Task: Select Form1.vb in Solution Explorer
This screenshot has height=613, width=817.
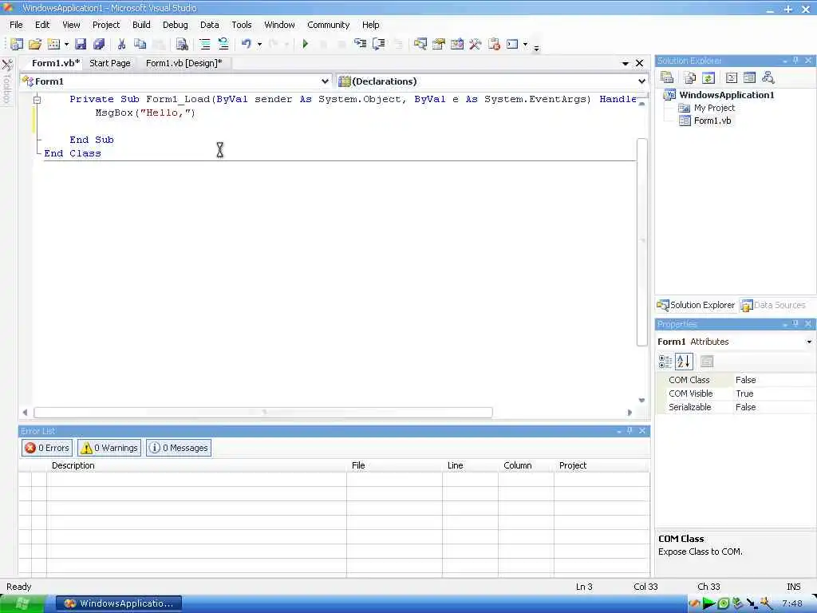Action: tap(712, 121)
